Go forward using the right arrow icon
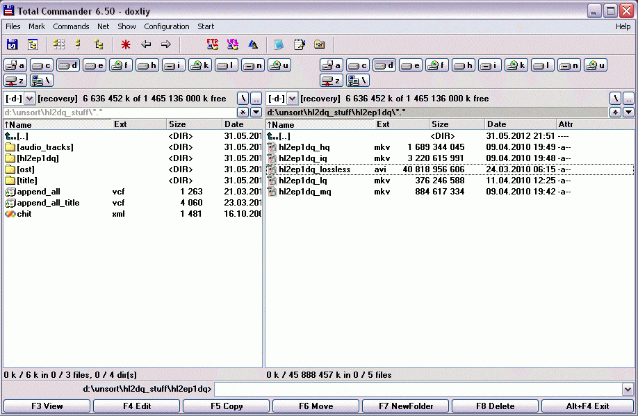Image resolution: width=638 pixels, height=416 pixels. tap(165, 44)
